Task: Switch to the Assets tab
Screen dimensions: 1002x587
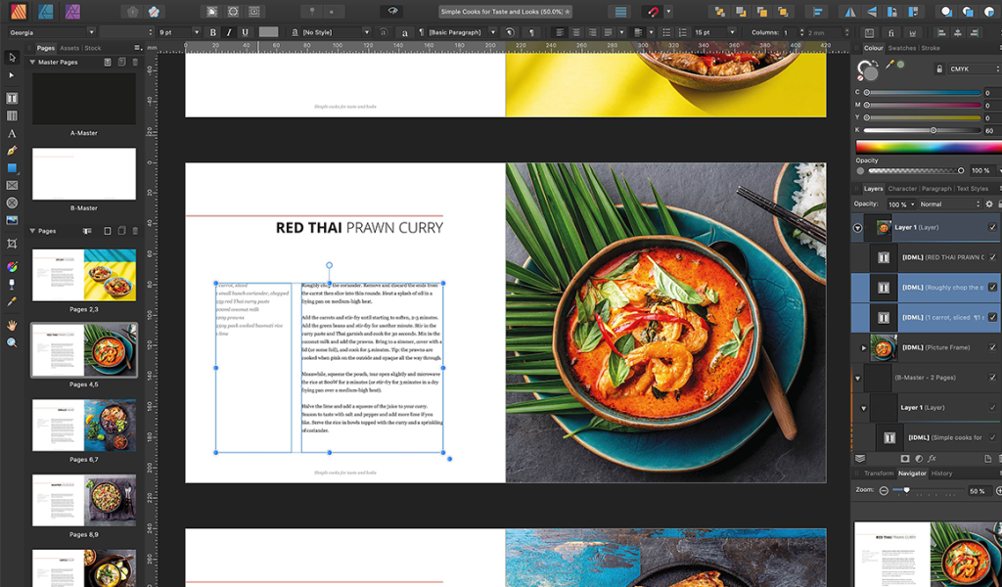Action: [x=69, y=48]
